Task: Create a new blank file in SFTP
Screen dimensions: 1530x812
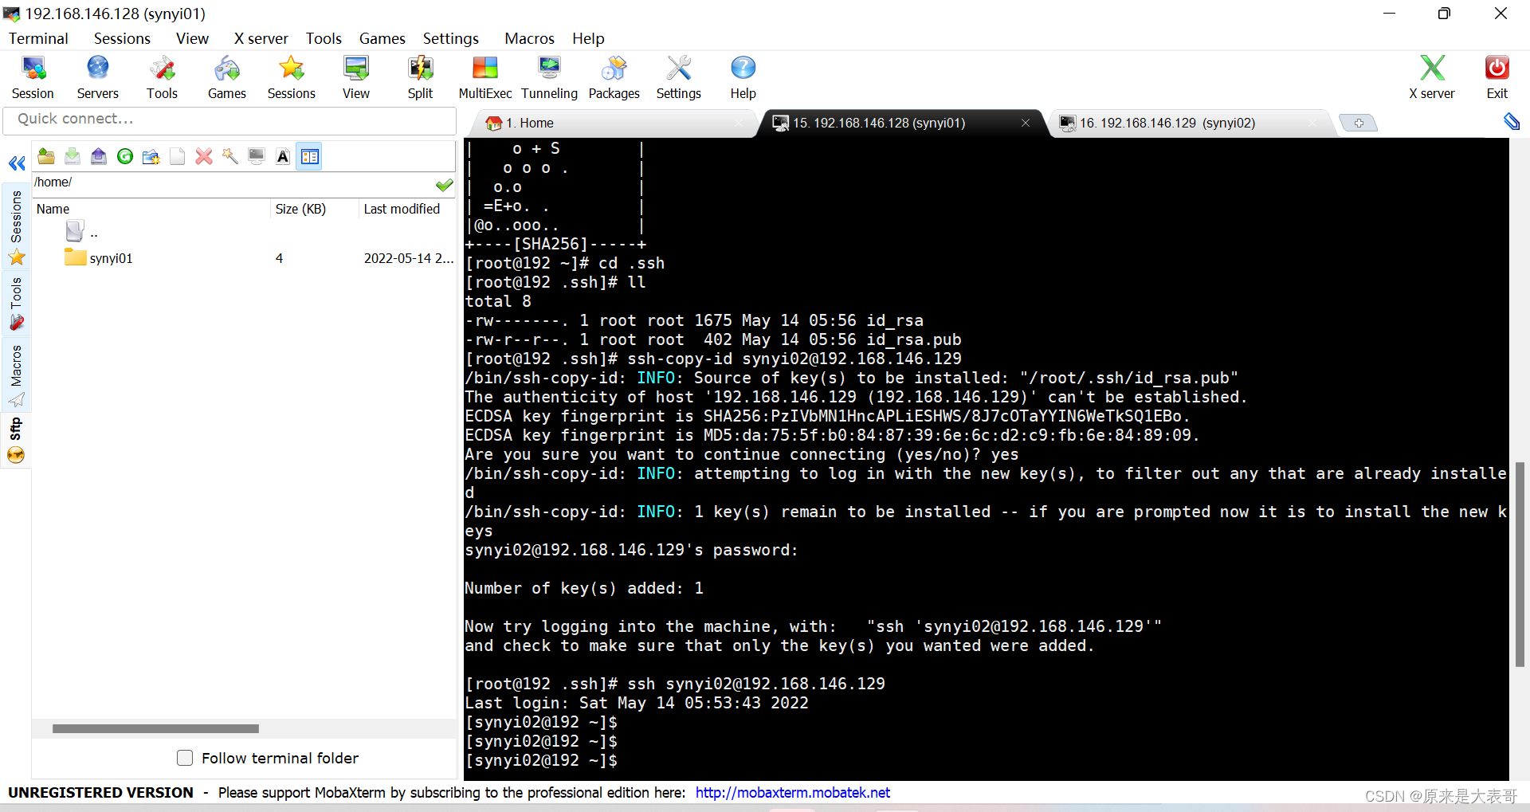Action: [x=178, y=156]
